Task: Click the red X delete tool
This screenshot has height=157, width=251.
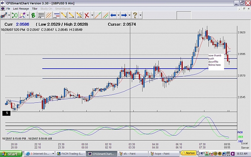Action: (87, 15)
